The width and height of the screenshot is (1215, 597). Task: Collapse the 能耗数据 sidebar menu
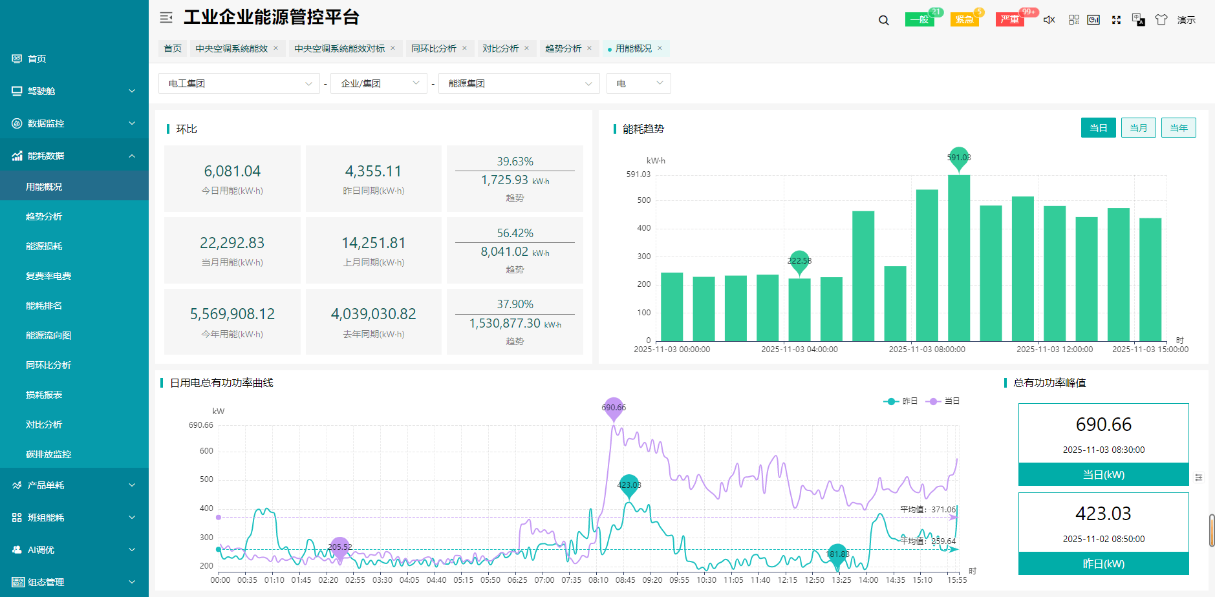click(x=74, y=156)
